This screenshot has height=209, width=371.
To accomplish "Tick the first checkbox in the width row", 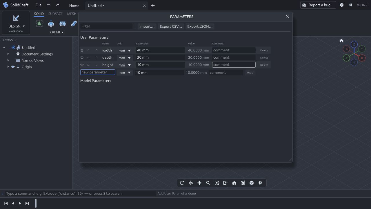I will (x=88, y=50).
